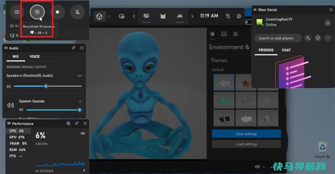The width and height of the screenshot is (335, 174).
Task: Toggle the Performance widget icon in Game Bar
Action: [146, 16]
